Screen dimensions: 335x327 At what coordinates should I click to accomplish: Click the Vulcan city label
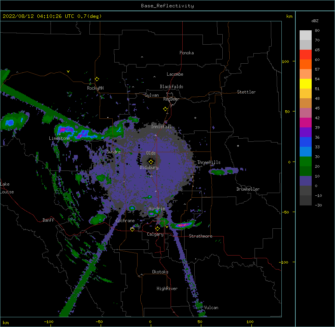[211, 308]
